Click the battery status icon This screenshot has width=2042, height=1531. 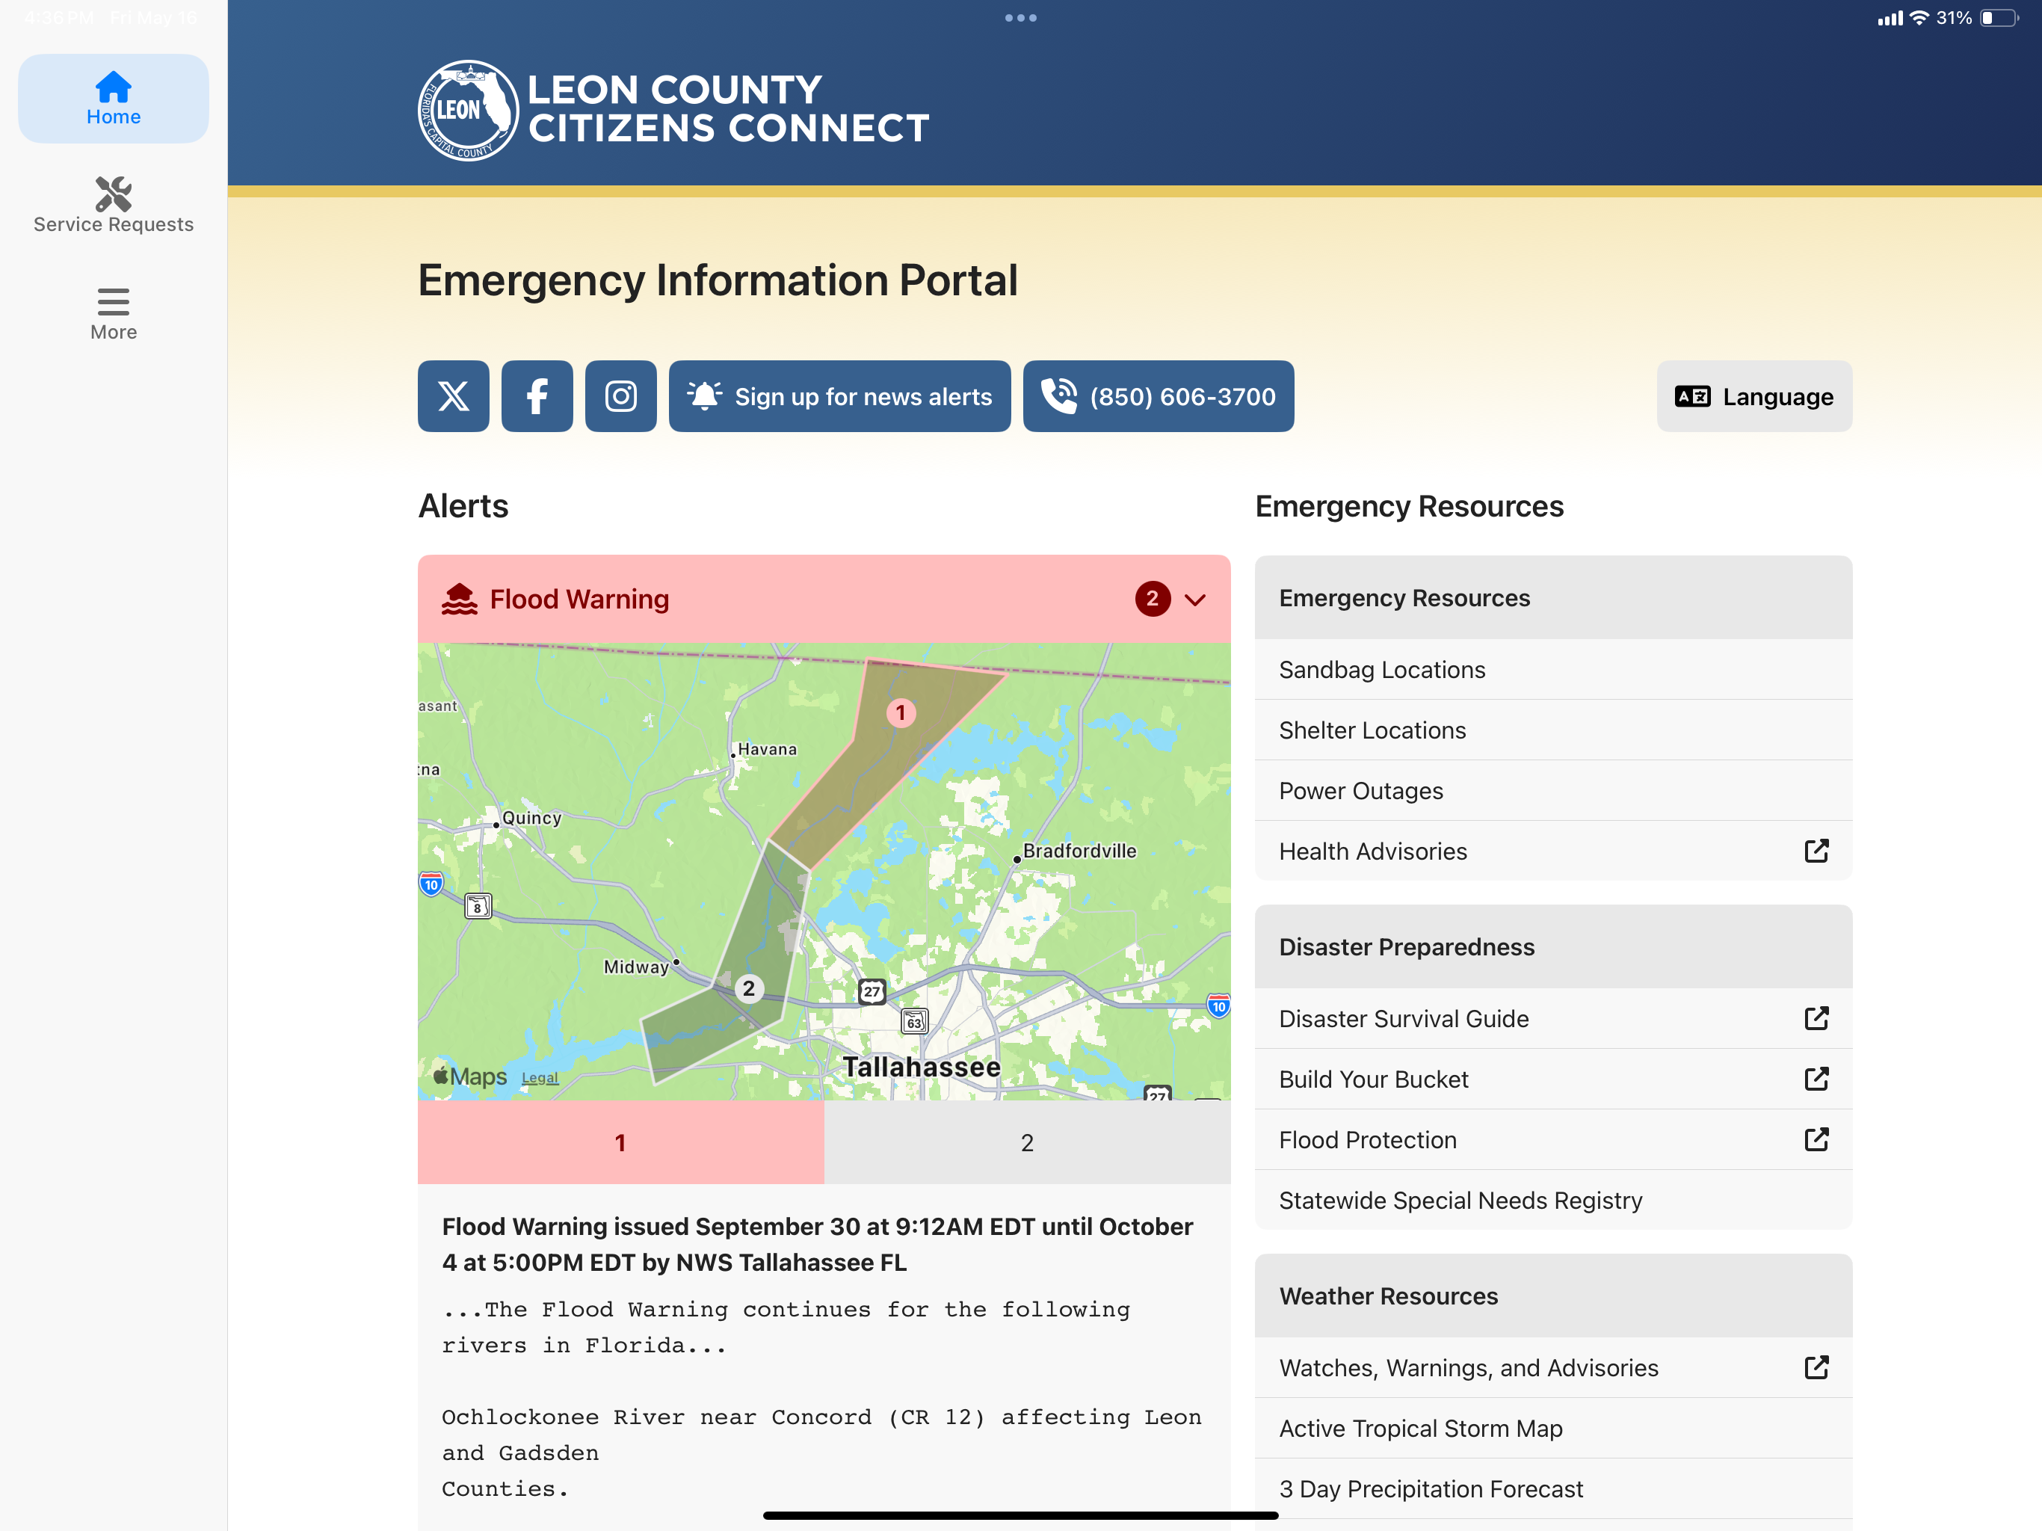pos(1999,17)
